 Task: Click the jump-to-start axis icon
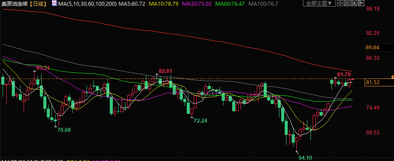tap(347, 3)
